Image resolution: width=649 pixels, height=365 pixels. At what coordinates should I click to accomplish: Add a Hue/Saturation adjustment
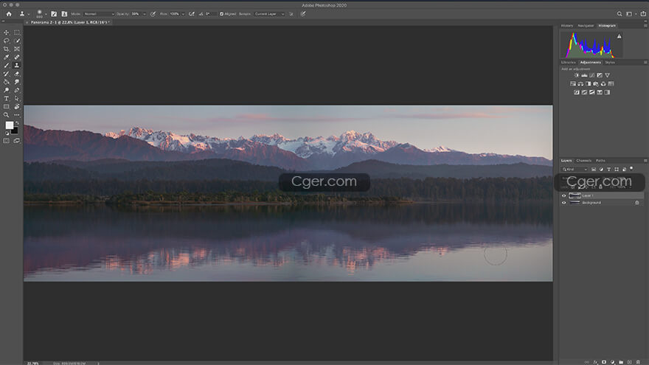(573, 83)
